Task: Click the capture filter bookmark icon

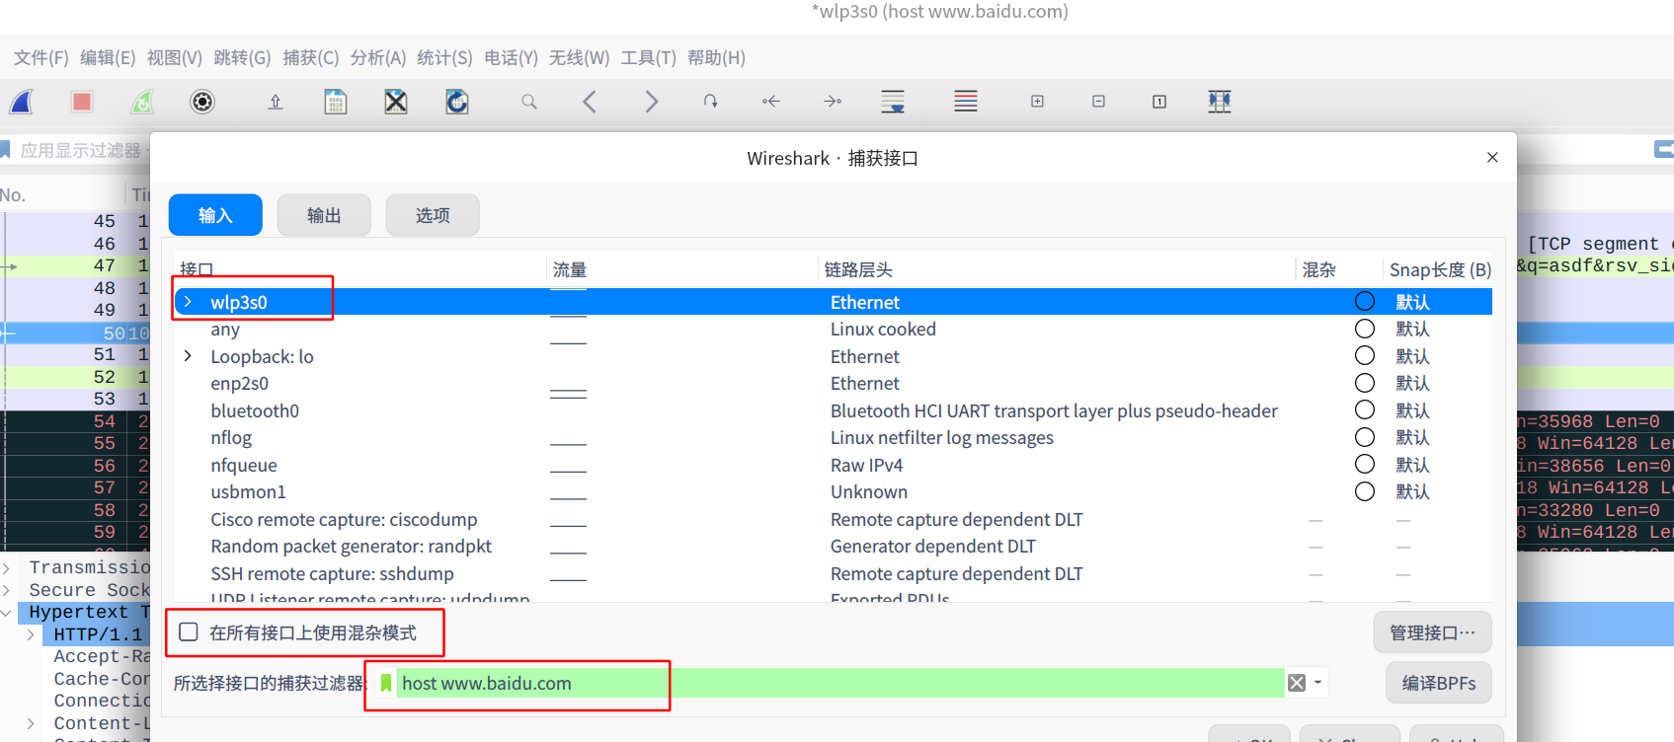Action: 386,683
